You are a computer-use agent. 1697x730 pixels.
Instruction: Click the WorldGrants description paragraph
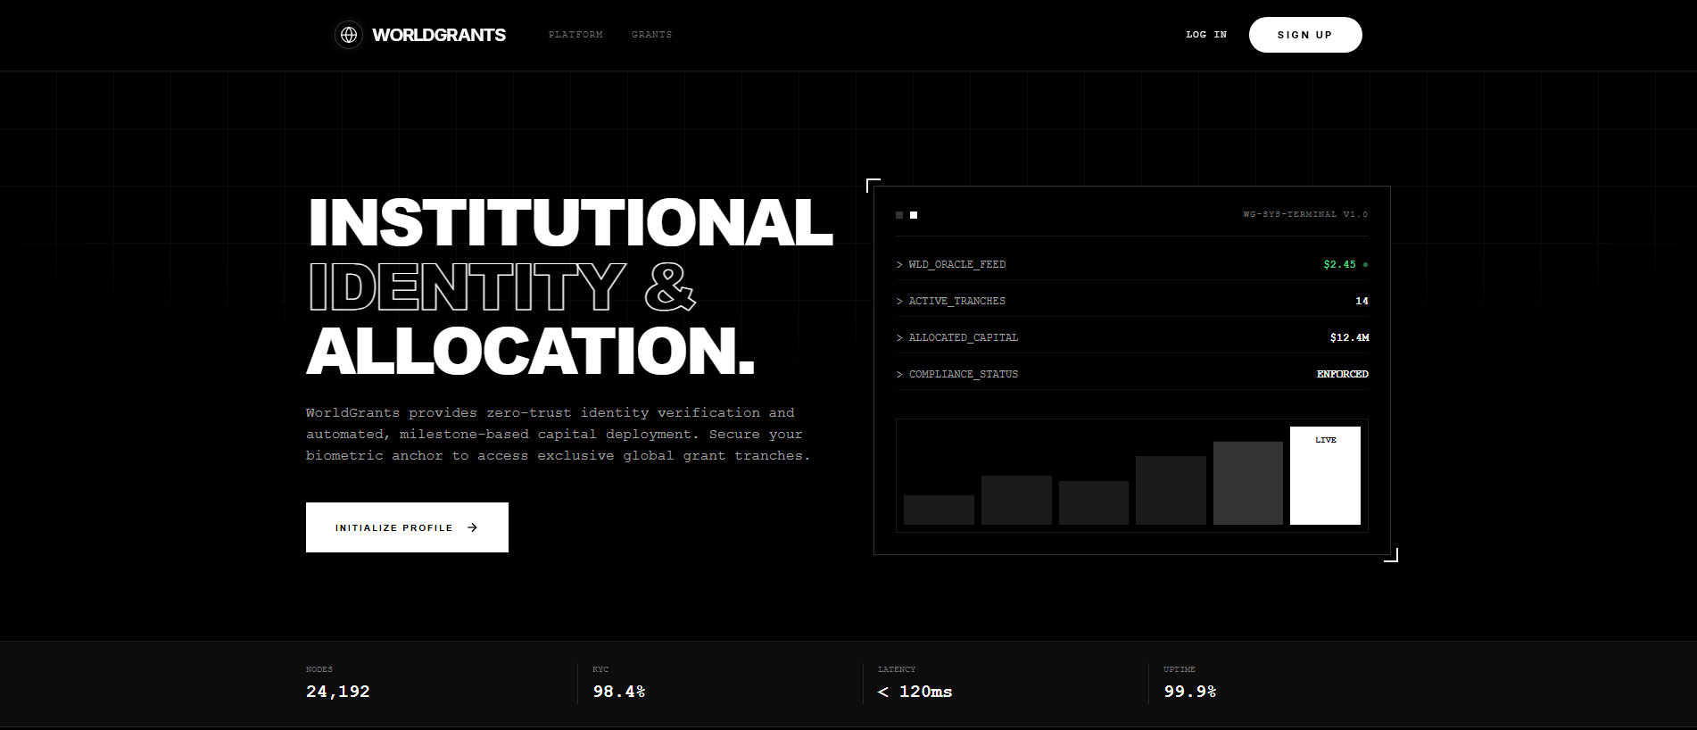pos(559,434)
